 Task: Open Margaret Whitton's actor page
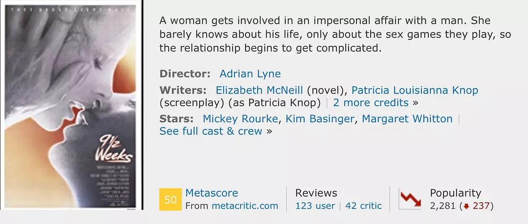pyautogui.click(x=407, y=119)
